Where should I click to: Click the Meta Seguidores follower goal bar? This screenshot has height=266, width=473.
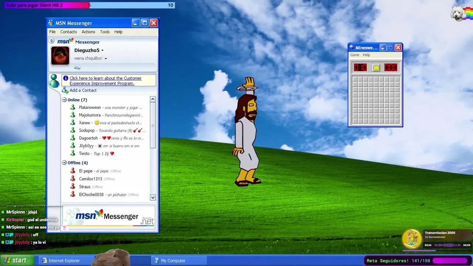pyautogui.click(x=418, y=261)
